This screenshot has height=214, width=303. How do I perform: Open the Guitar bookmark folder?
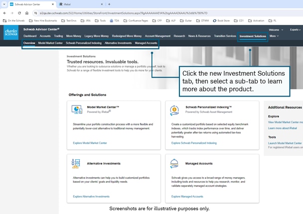(186, 20)
